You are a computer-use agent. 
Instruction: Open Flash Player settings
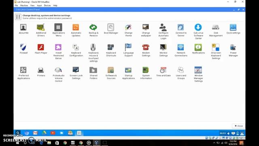click(41, 49)
